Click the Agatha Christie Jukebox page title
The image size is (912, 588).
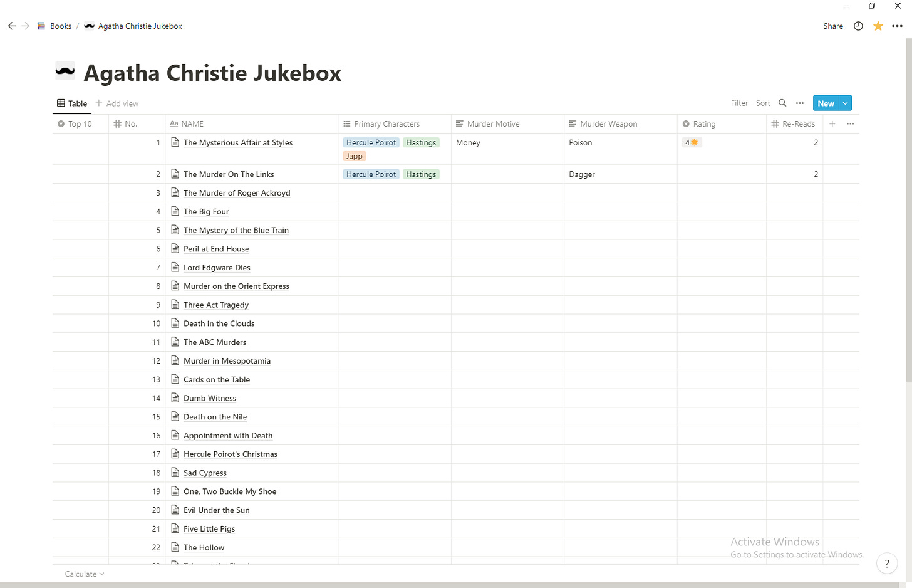[x=212, y=73]
